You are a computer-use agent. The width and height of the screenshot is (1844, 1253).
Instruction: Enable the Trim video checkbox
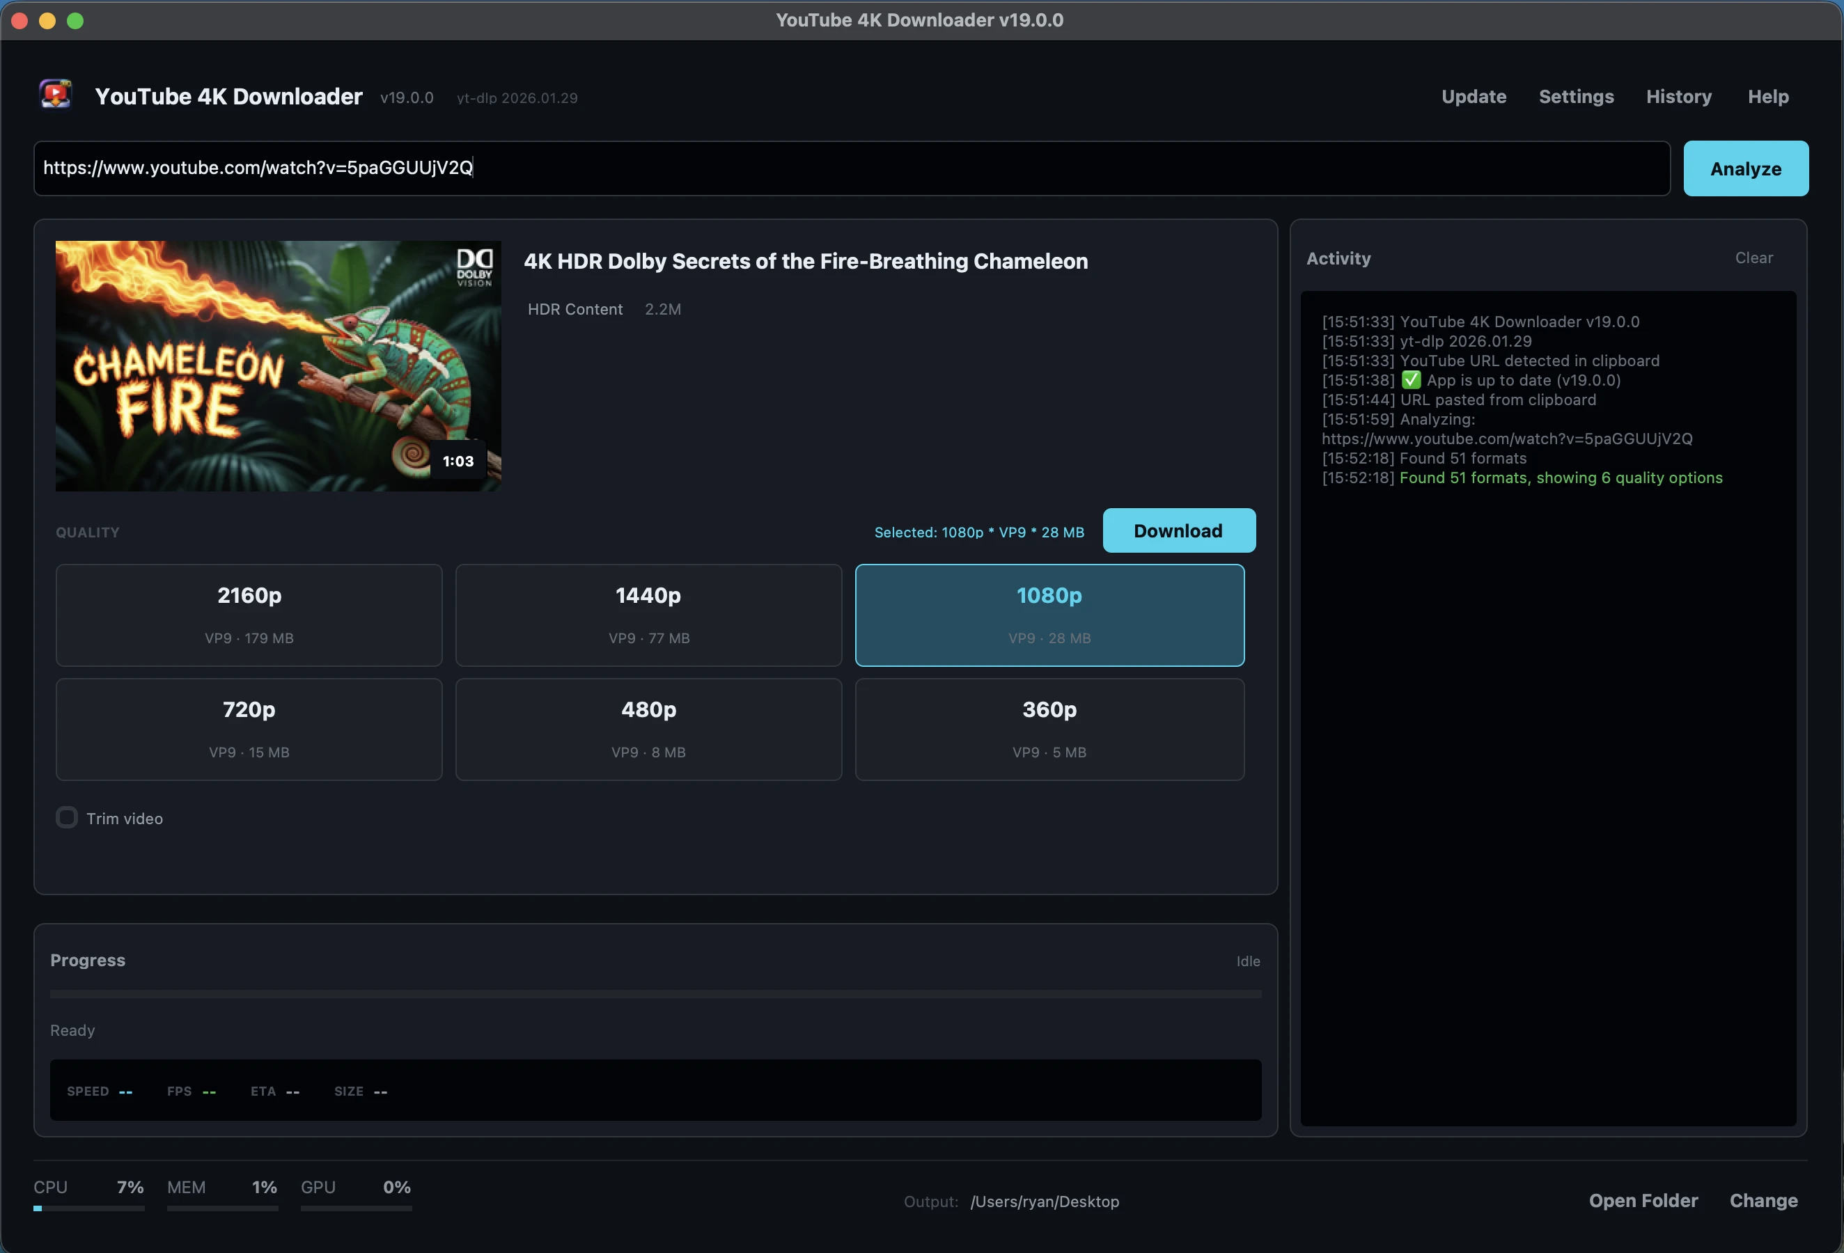pos(67,818)
